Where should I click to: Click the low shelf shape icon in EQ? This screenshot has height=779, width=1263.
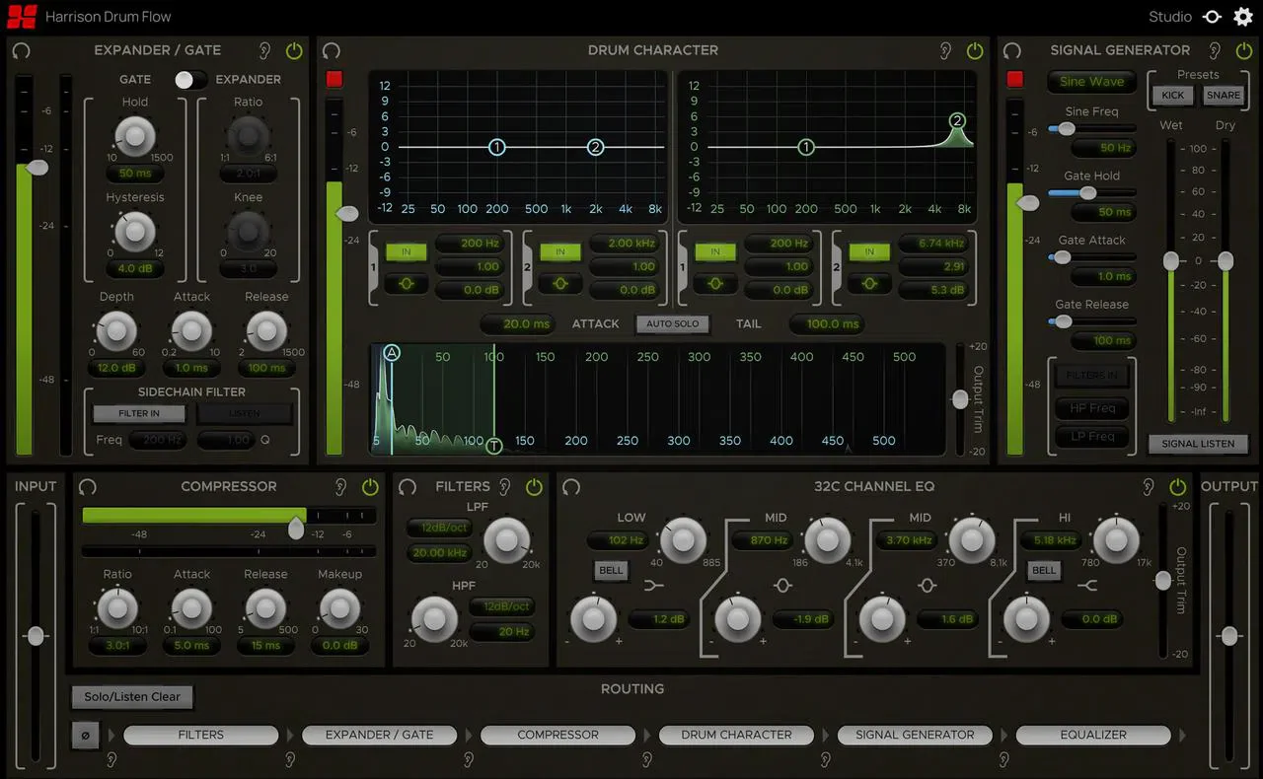653,586
